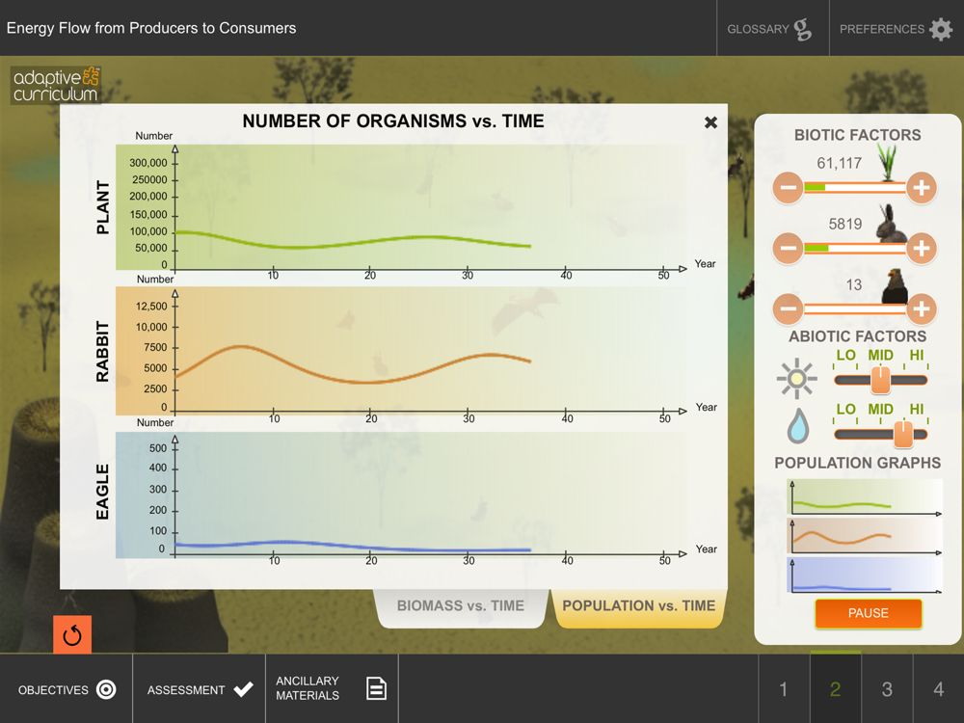Image resolution: width=964 pixels, height=723 pixels.
Task: Select the Population vs. Time tab
Action: tap(639, 606)
